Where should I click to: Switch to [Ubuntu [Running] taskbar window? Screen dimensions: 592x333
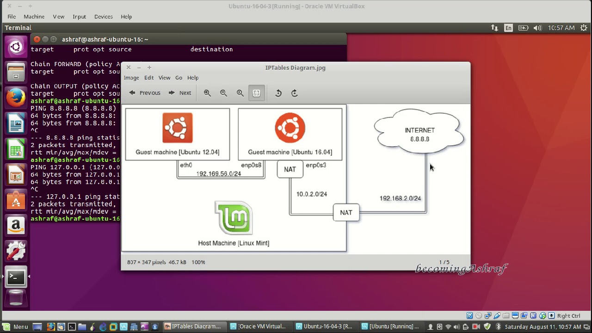tap(392, 327)
